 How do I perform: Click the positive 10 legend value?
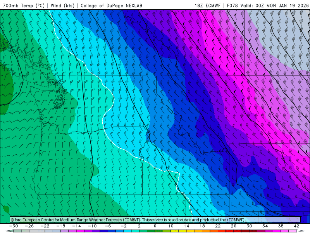click(171, 226)
